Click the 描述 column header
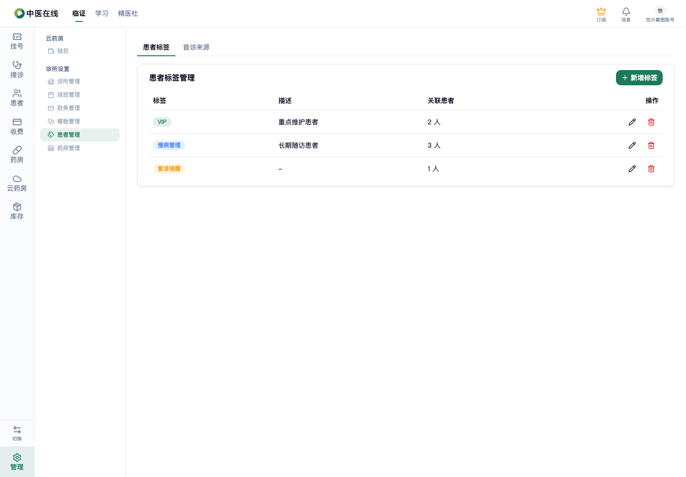This screenshot has height=477, width=686. click(x=285, y=101)
